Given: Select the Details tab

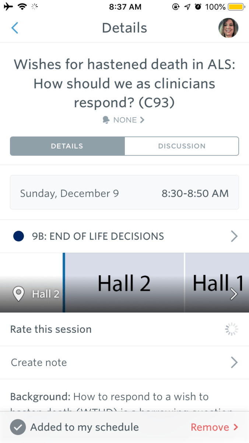Looking at the screenshot, I should click(67, 146).
